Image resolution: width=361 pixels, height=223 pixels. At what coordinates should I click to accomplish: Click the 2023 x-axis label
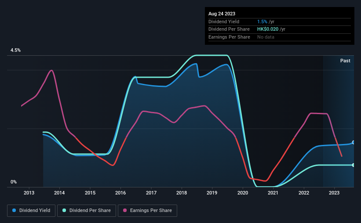click(334, 193)
